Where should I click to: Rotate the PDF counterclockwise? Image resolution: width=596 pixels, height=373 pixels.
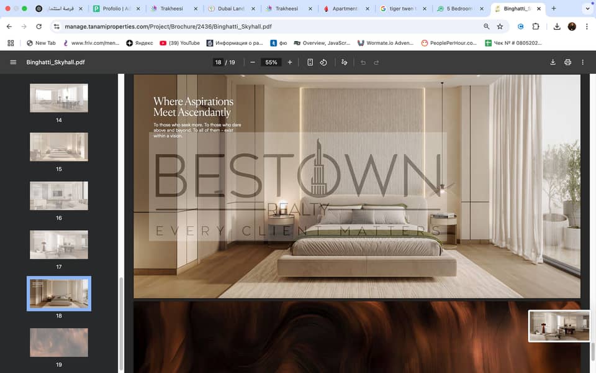(323, 62)
